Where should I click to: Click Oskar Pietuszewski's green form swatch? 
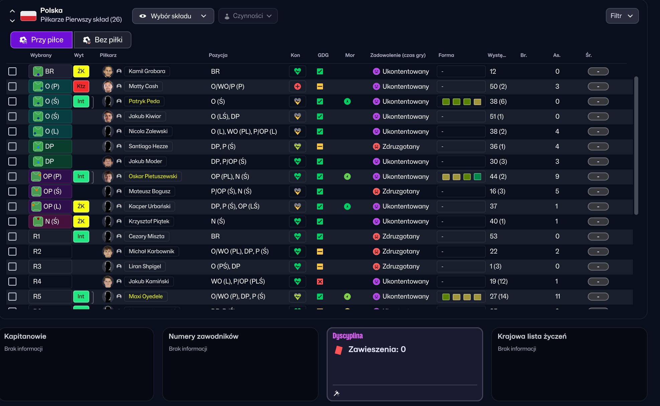(477, 176)
